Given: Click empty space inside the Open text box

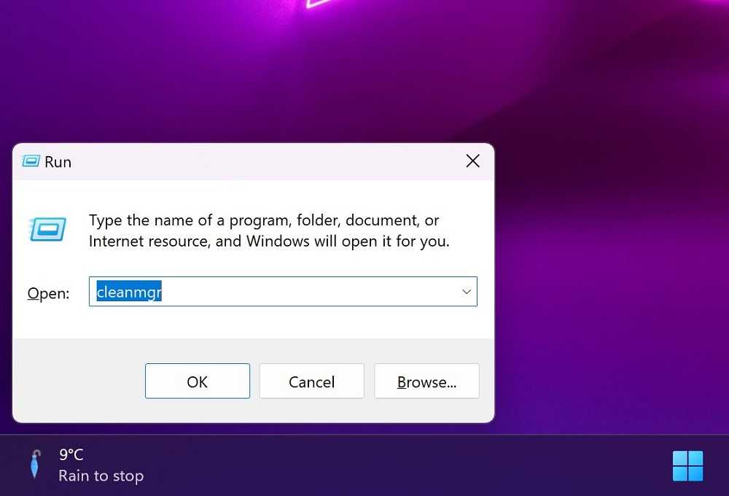Looking at the screenshot, I should coord(307,292).
